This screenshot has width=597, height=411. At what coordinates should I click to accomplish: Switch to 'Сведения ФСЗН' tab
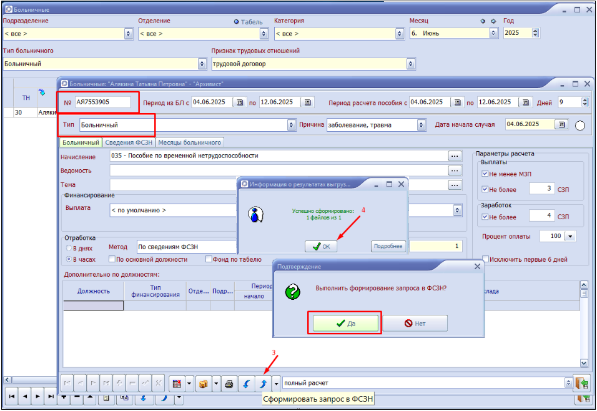129,142
